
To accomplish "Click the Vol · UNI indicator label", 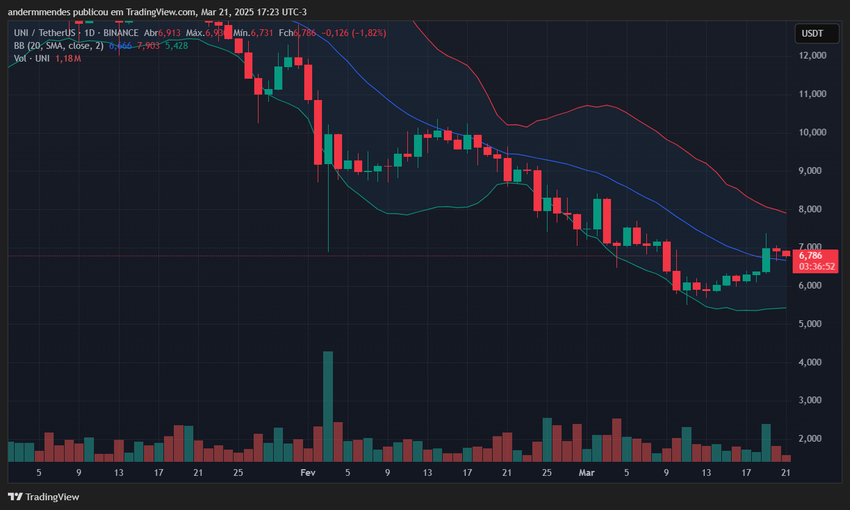I will (x=32, y=59).
